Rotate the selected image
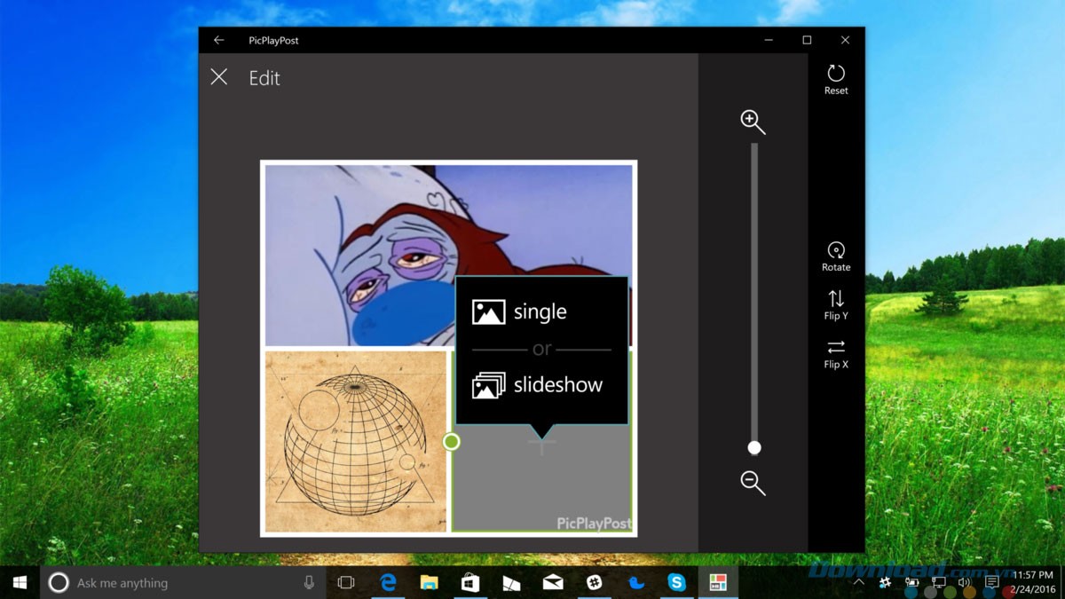Screen dimensions: 1065x599 836,252
